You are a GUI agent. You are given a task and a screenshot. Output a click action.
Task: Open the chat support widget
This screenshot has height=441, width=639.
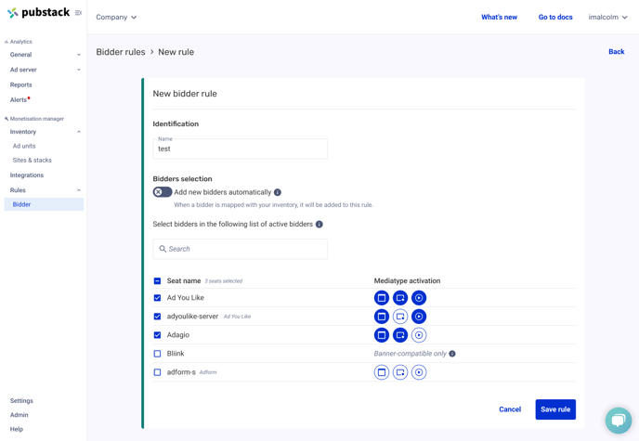(x=618, y=420)
